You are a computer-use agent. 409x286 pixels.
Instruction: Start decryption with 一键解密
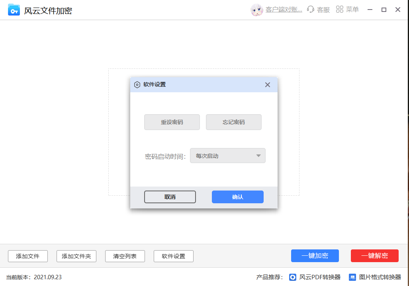(x=374, y=256)
